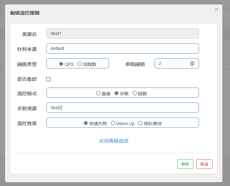Screen dimensions: 230x186
Task: Select 快速失败 as the flow control effect
Action: point(86,123)
